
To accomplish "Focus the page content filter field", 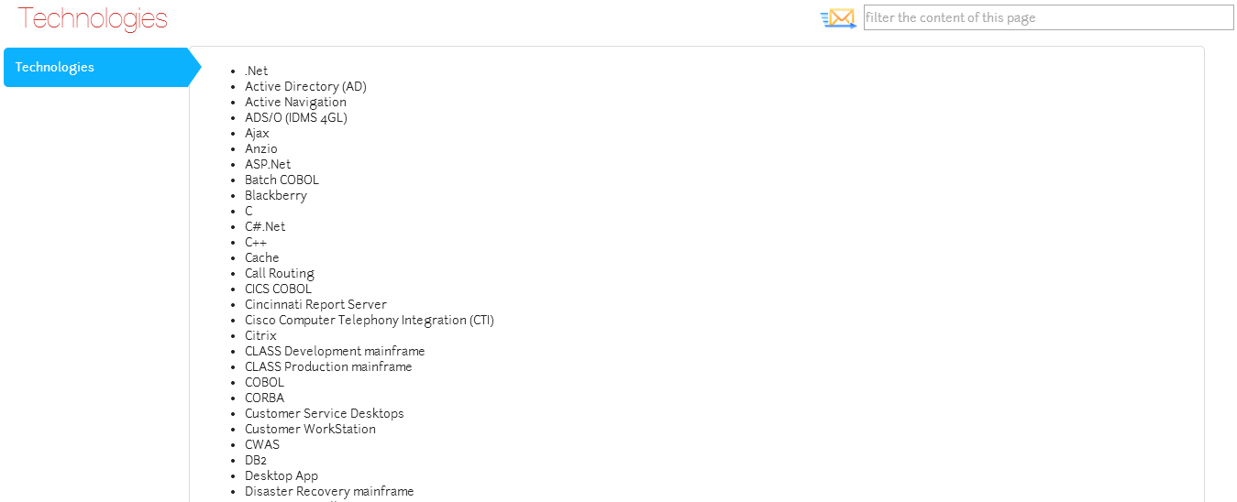I will click(1048, 17).
